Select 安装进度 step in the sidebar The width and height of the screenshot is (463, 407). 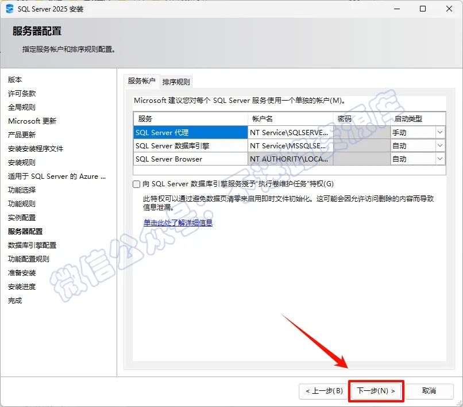(22, 286)
